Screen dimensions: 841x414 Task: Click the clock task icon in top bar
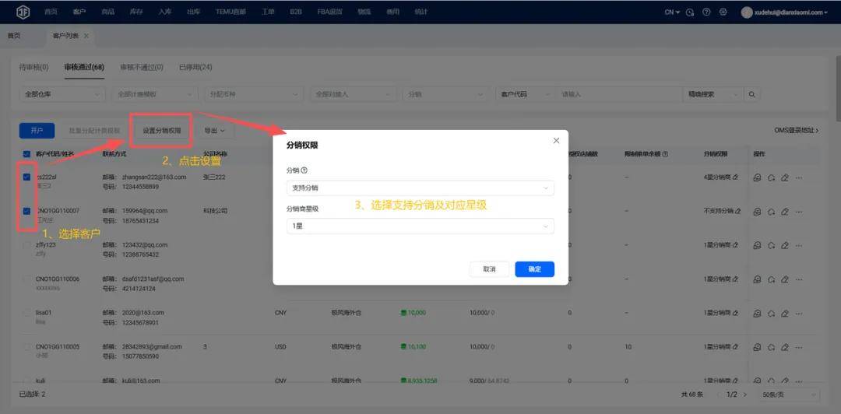[690, 12]
